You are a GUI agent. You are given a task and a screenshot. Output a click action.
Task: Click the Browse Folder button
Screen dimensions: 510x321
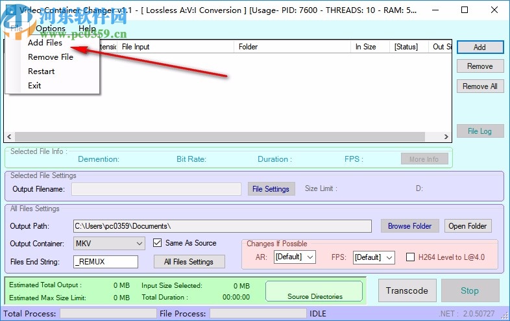click(x=409, y=226)
